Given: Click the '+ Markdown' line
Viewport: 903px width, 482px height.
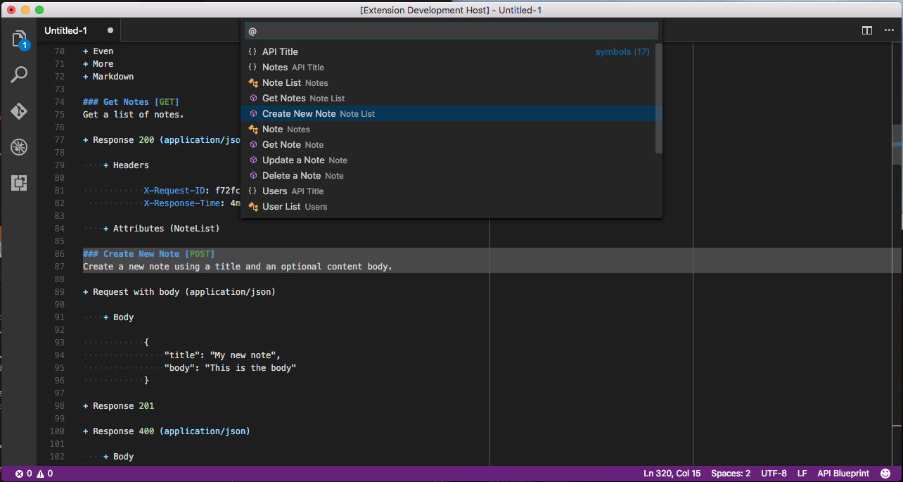Looking at the screenshot, I should [x=108, y=77].
